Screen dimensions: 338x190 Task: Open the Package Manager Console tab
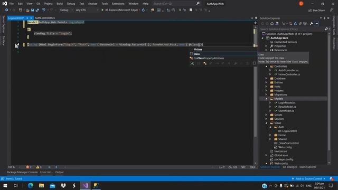[22, 173]
